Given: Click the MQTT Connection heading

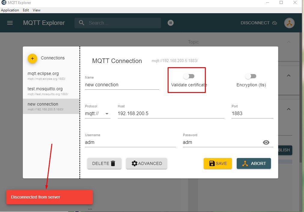Looking at the screenshot, I should [117, 61].
